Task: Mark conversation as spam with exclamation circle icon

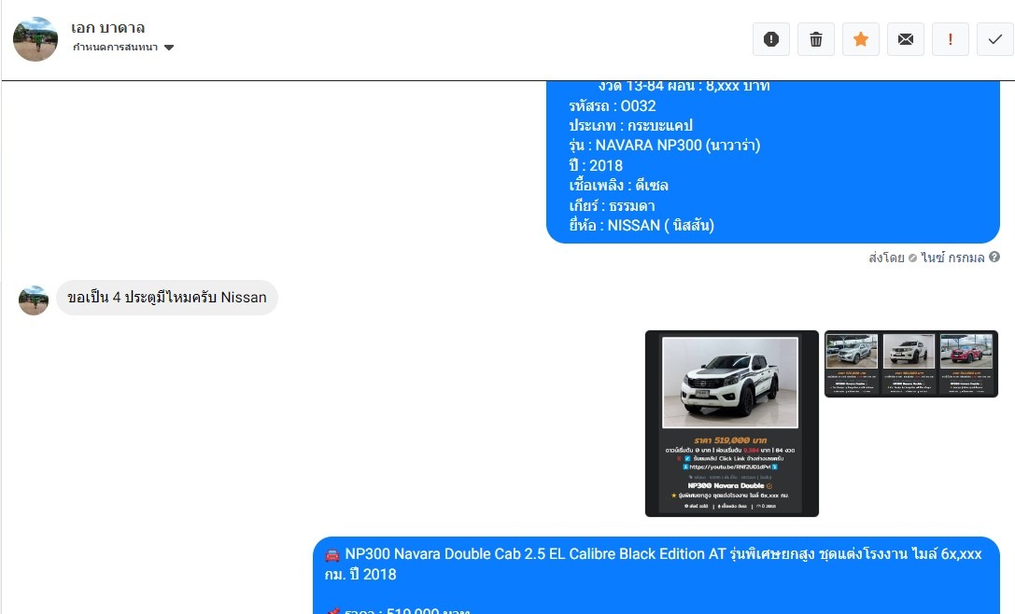Action: [x=771, y=39]
